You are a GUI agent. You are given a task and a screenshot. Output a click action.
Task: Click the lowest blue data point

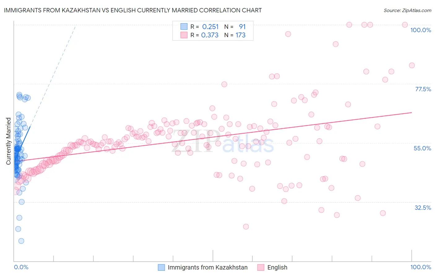tap(21, 241)
